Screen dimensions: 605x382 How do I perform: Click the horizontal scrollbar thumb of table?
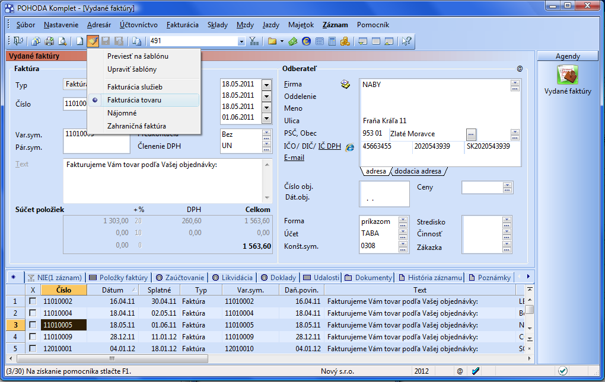[x=112, y=358]
